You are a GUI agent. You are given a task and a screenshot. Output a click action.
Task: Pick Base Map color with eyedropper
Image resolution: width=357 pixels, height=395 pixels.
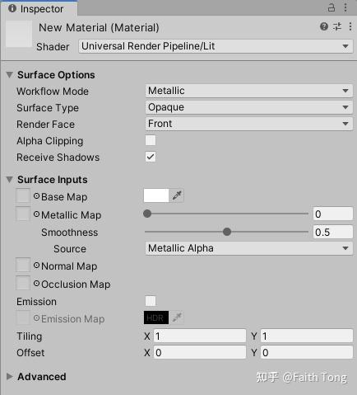[177, 195]
